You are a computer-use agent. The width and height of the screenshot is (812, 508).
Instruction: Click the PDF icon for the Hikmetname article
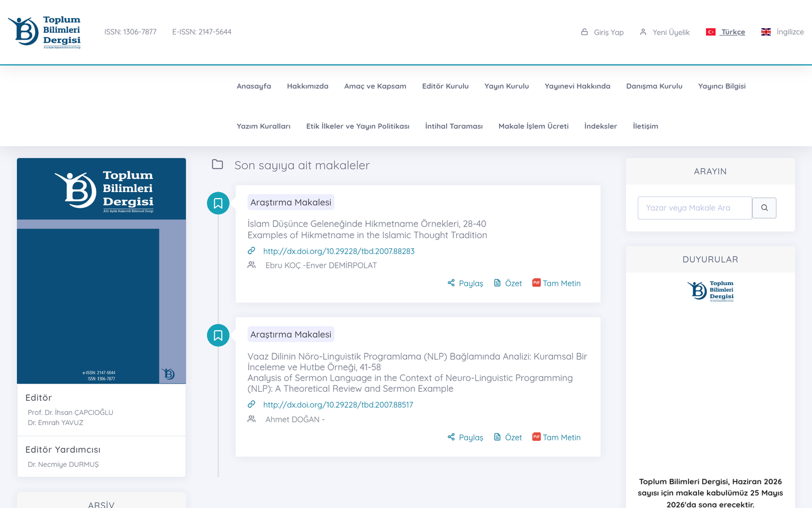536,283
